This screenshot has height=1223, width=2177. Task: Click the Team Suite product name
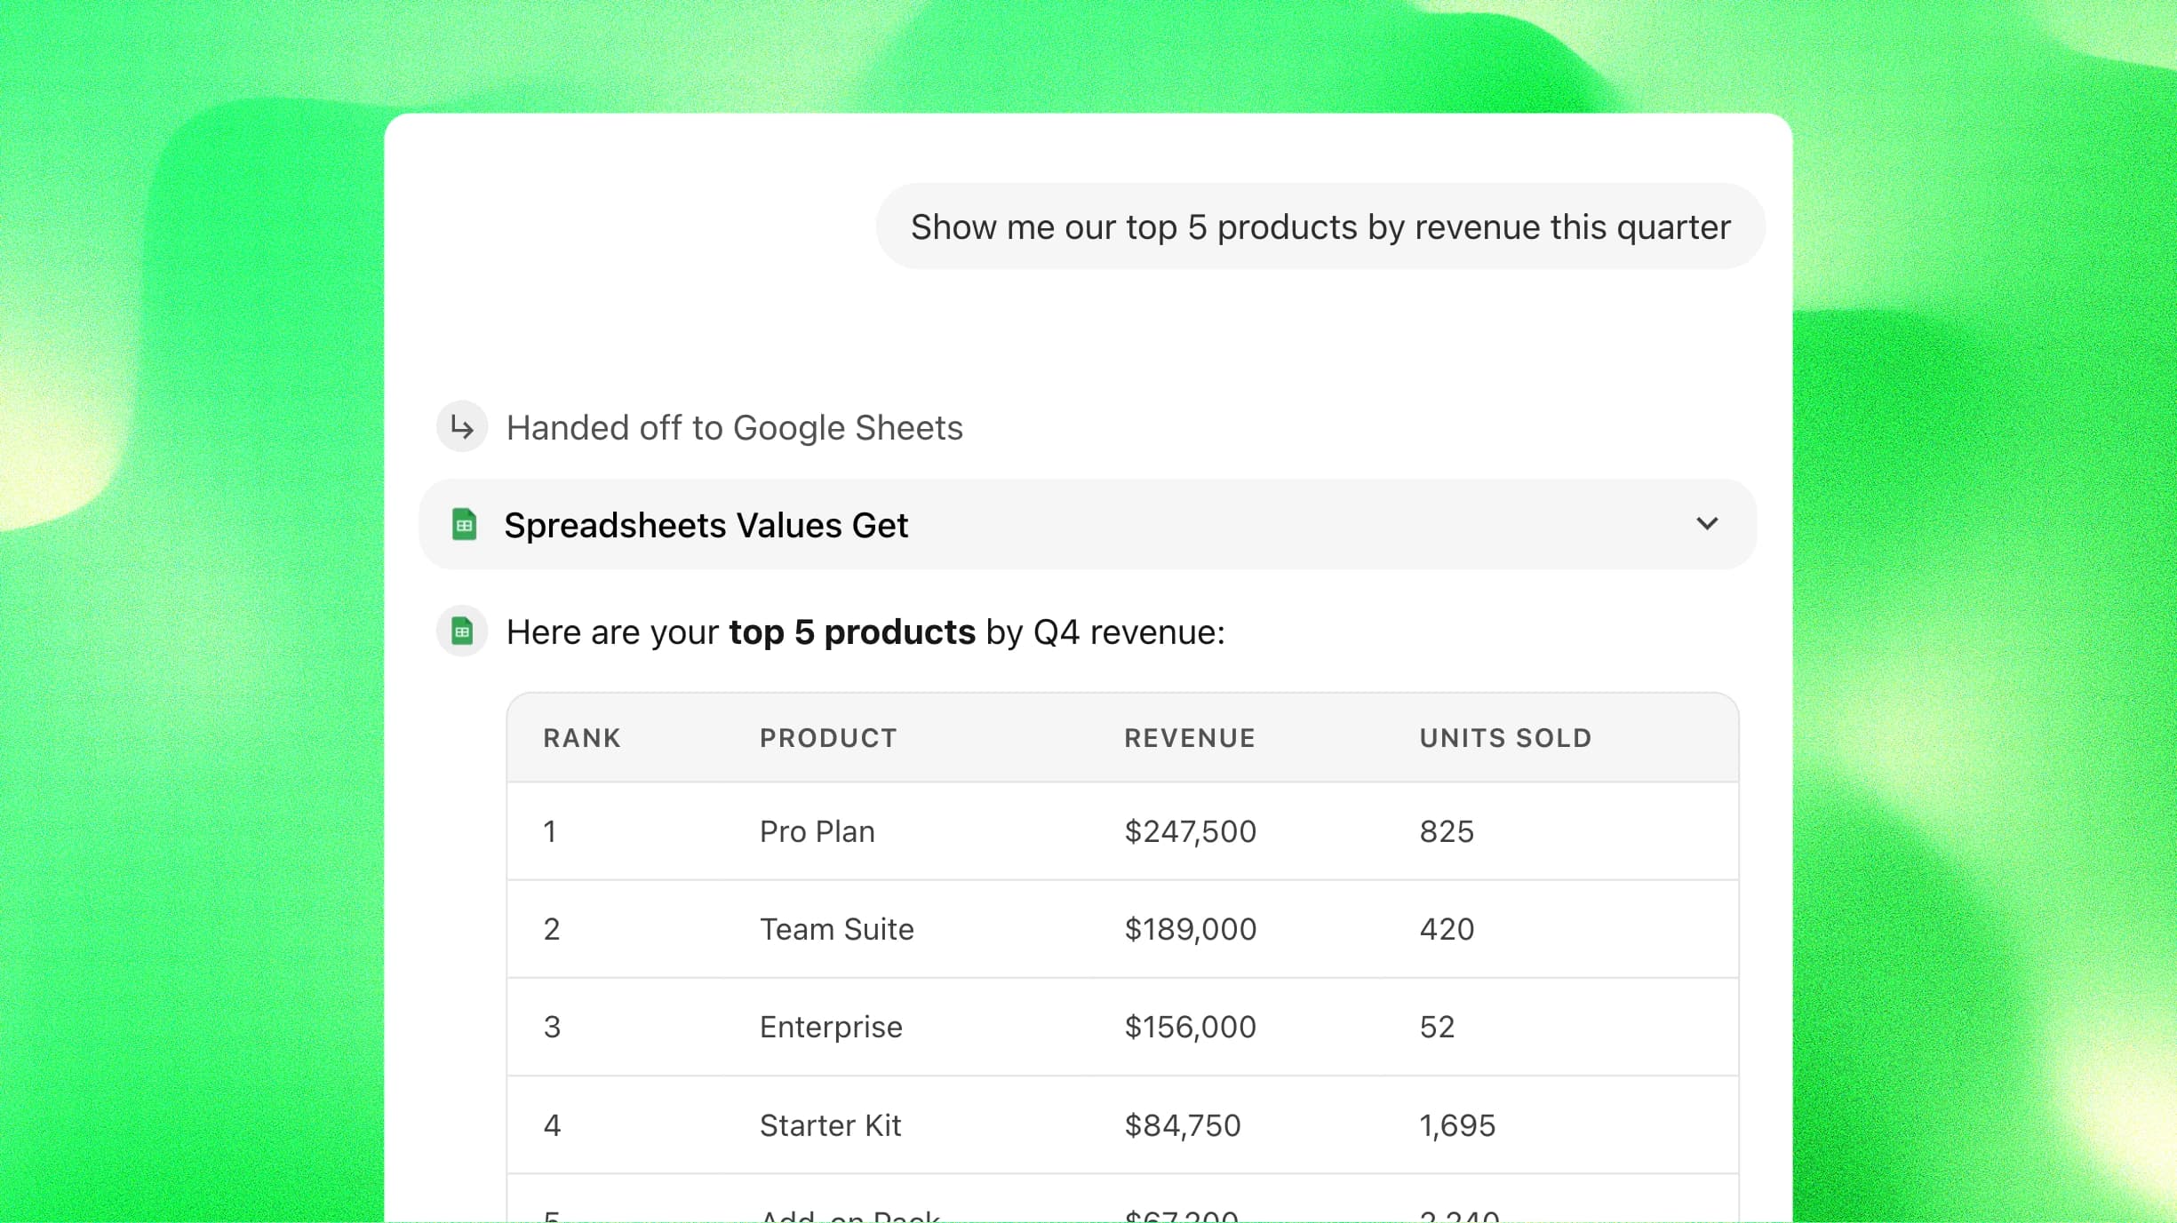[x=836, y=929]
